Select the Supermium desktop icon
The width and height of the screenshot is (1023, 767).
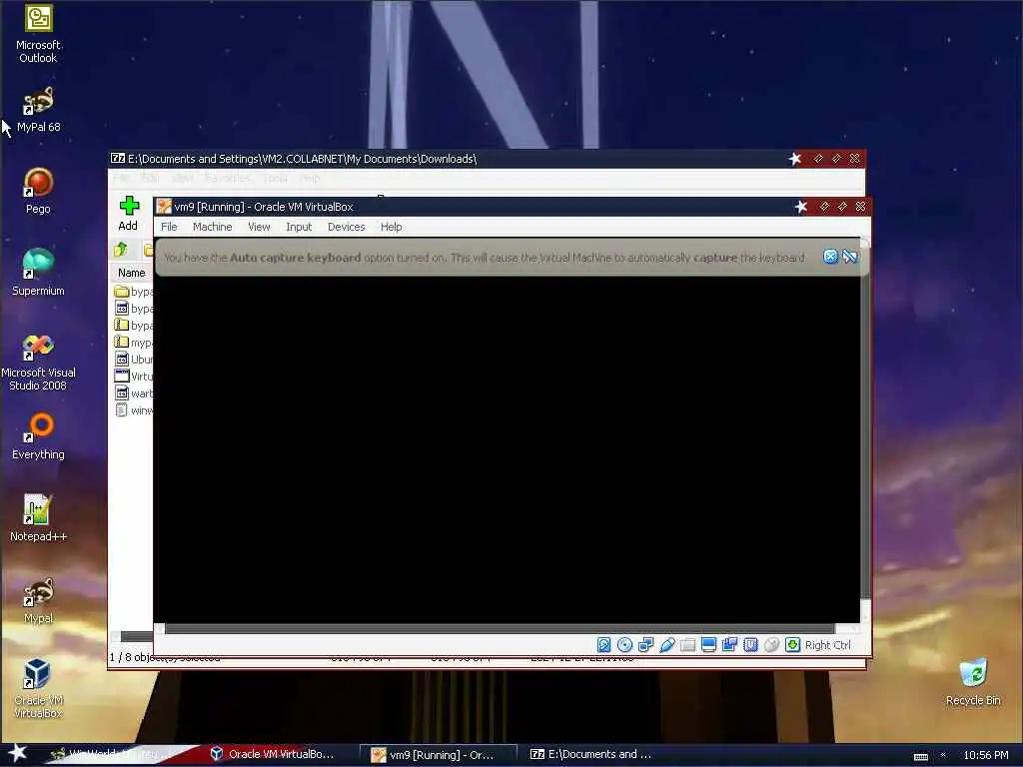point(38,273)
